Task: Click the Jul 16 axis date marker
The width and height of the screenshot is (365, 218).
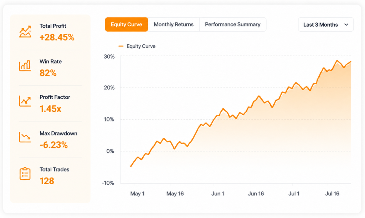Action: tap(332, 194)
